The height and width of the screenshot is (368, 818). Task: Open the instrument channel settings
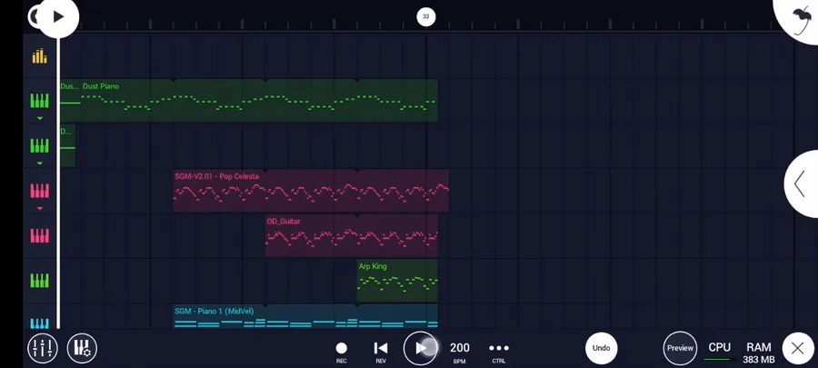pyautogui.click(x=82, y=348)
